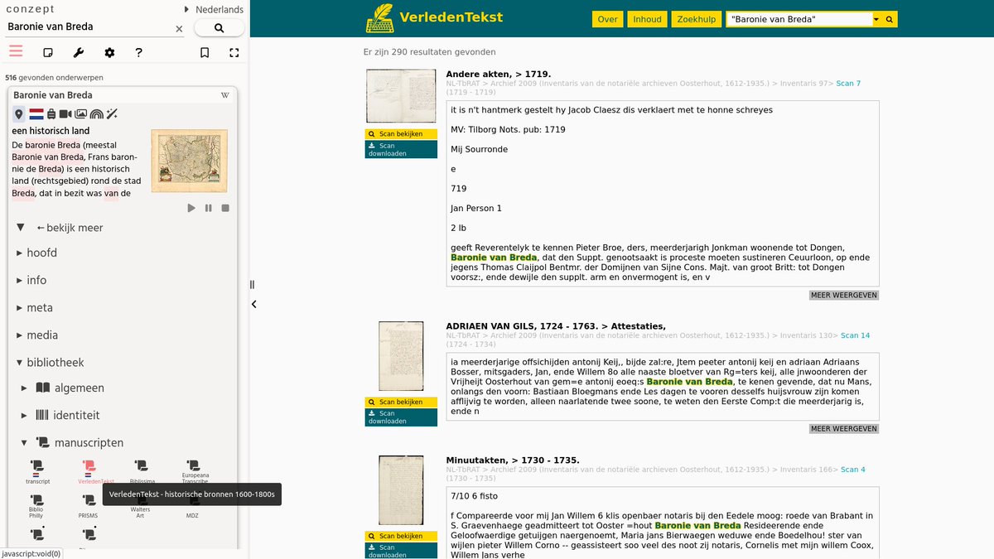Click the VerledenTekst logo
Image resolution: width=994 pixels, height=559 pixels.
(436, 18)
